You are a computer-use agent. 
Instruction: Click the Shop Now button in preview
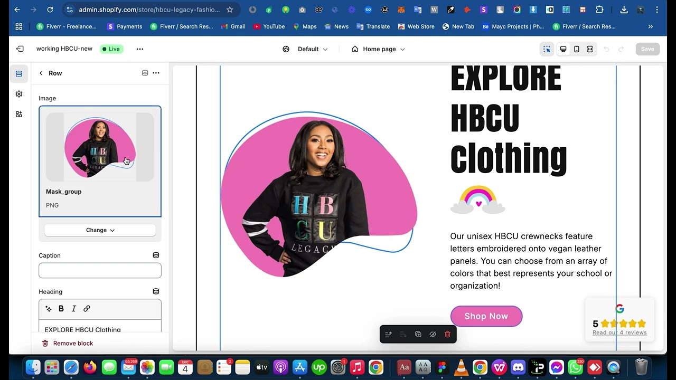click(x=486, y=316)
